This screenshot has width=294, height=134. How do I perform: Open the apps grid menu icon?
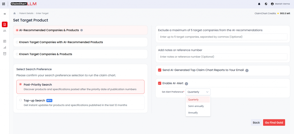[x=4, y=4]
